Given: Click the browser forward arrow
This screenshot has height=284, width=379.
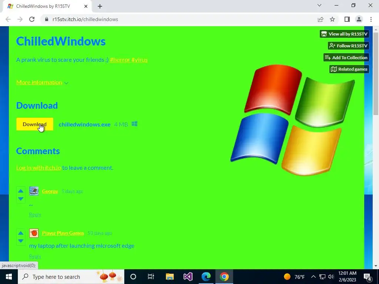Looking at the screenshot, I should (x=20, y=19).
